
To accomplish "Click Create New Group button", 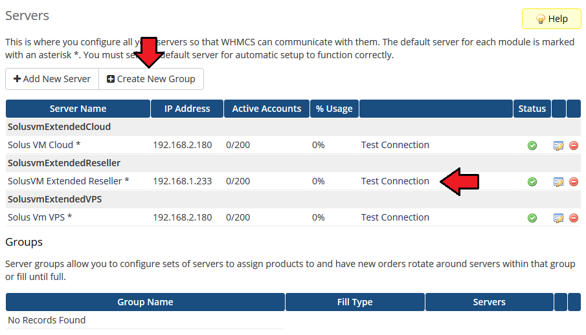I will (x=151, y=79).
